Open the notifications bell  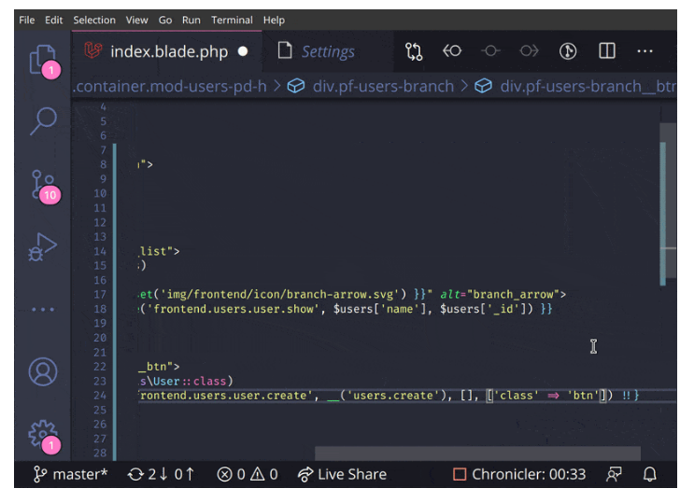[x=649, y=475]
